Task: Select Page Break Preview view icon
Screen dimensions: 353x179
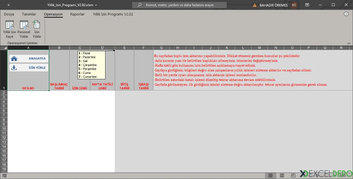Action: point(294,176)
